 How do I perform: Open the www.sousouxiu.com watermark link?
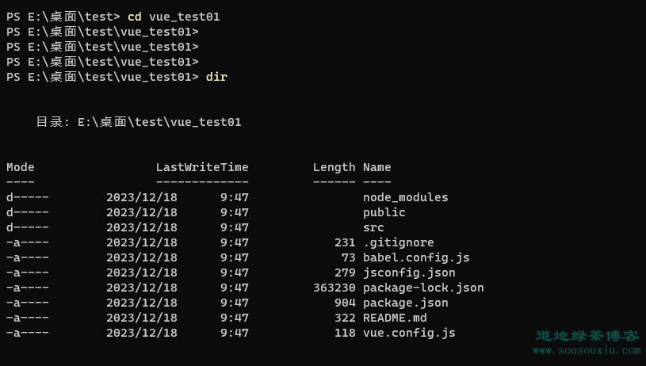(587, 350)
